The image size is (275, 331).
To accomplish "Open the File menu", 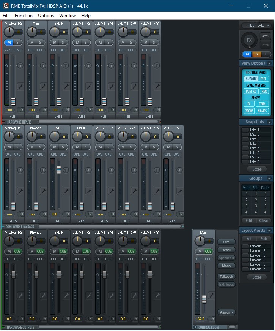I will pyautogui.click(x=6, y=16).
